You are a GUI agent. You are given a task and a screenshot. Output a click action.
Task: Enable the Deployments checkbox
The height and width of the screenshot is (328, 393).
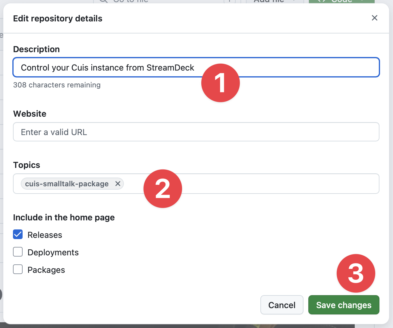pyautogui.click(x=18, y=252)
